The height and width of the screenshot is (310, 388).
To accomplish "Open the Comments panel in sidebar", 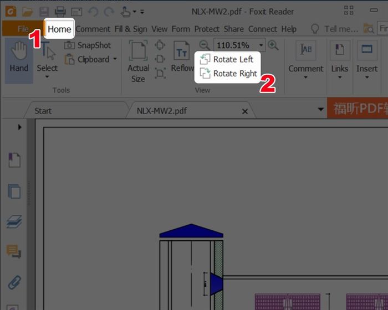I will tap(14, 252).
